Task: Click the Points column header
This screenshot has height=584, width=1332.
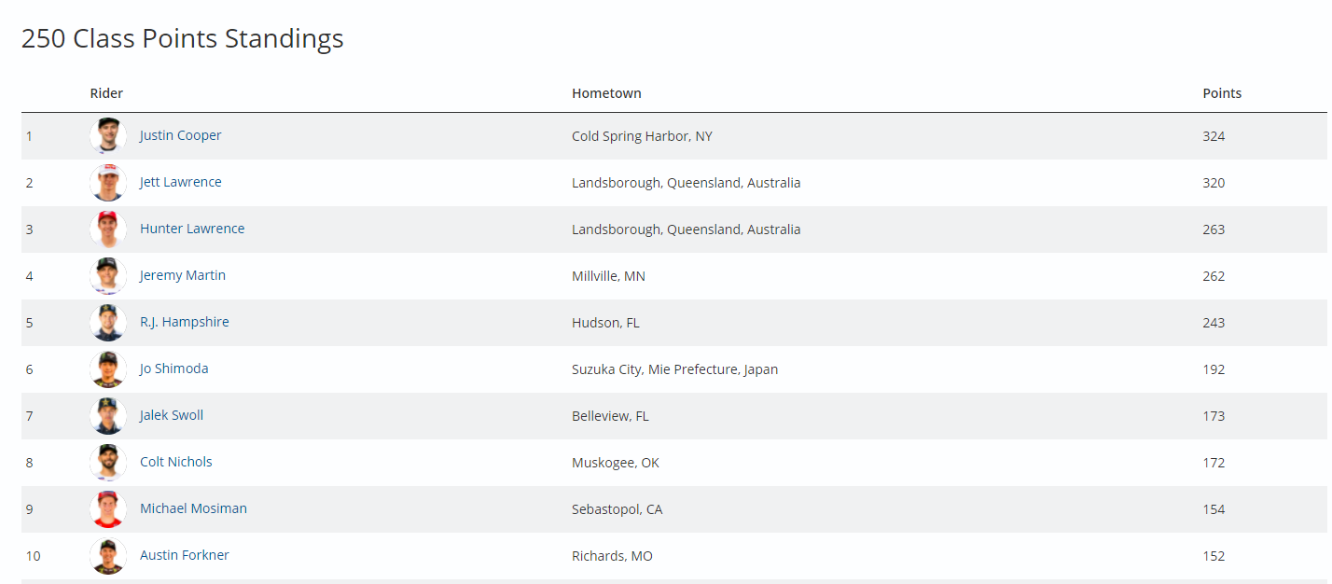Action: (x=1222, y=93)
